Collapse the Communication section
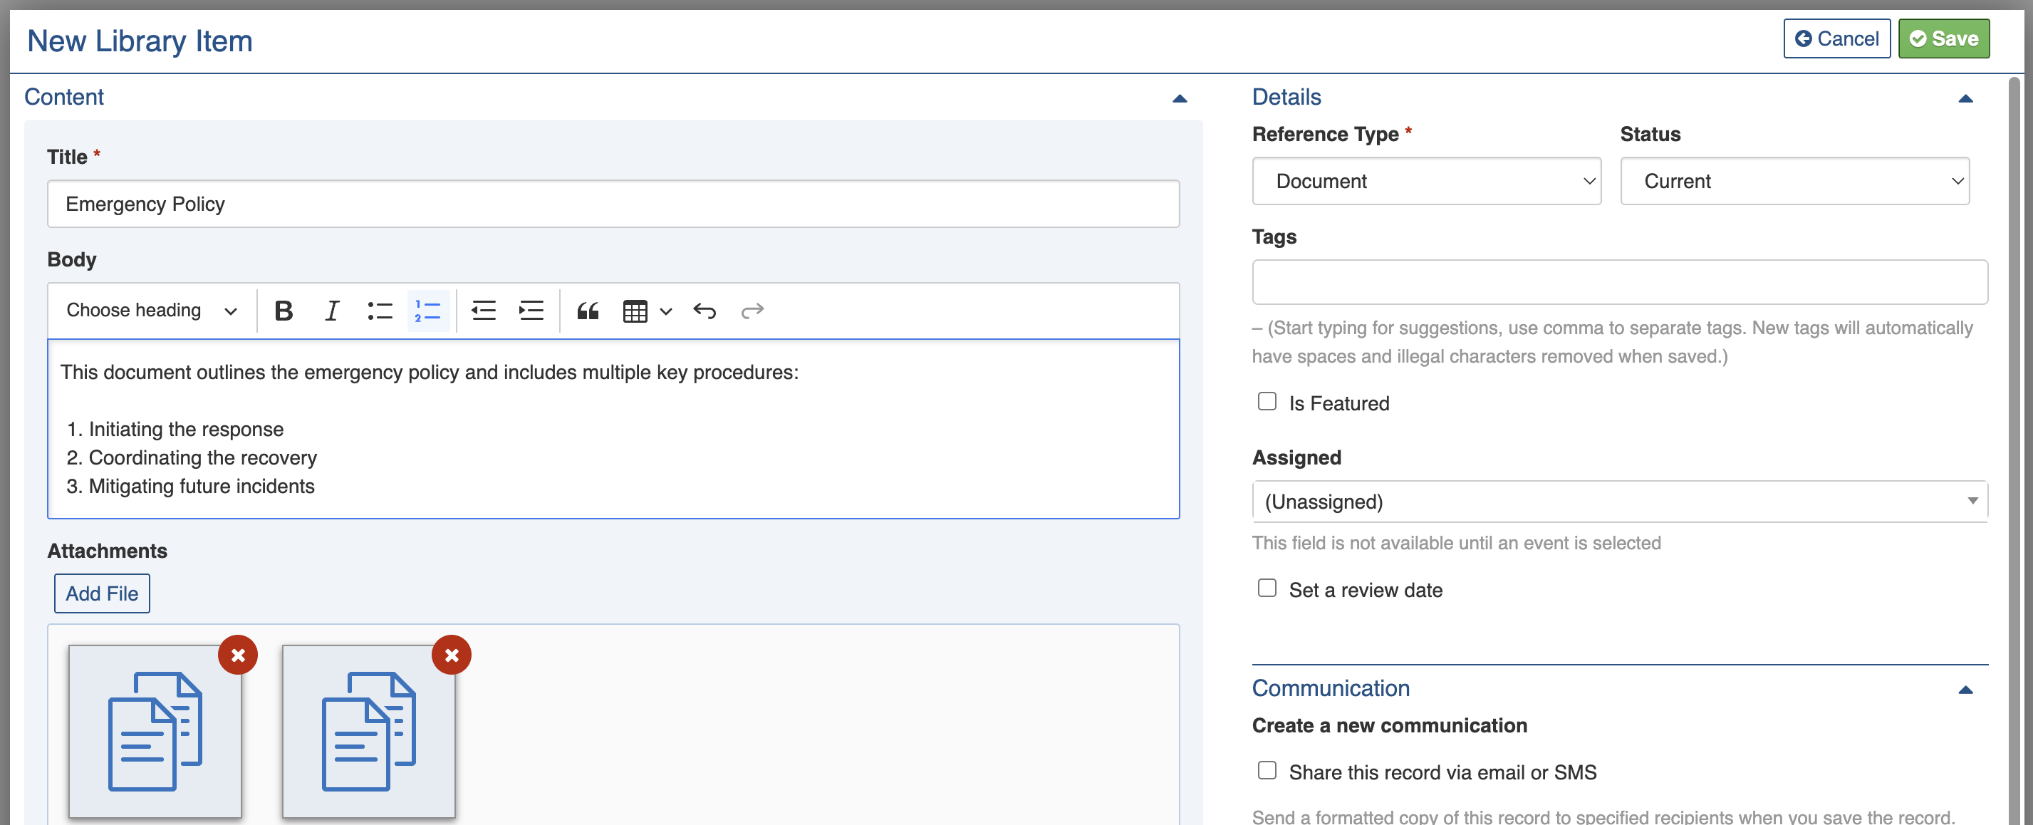Screen dimensions: 2033x825 [1965, 690]
